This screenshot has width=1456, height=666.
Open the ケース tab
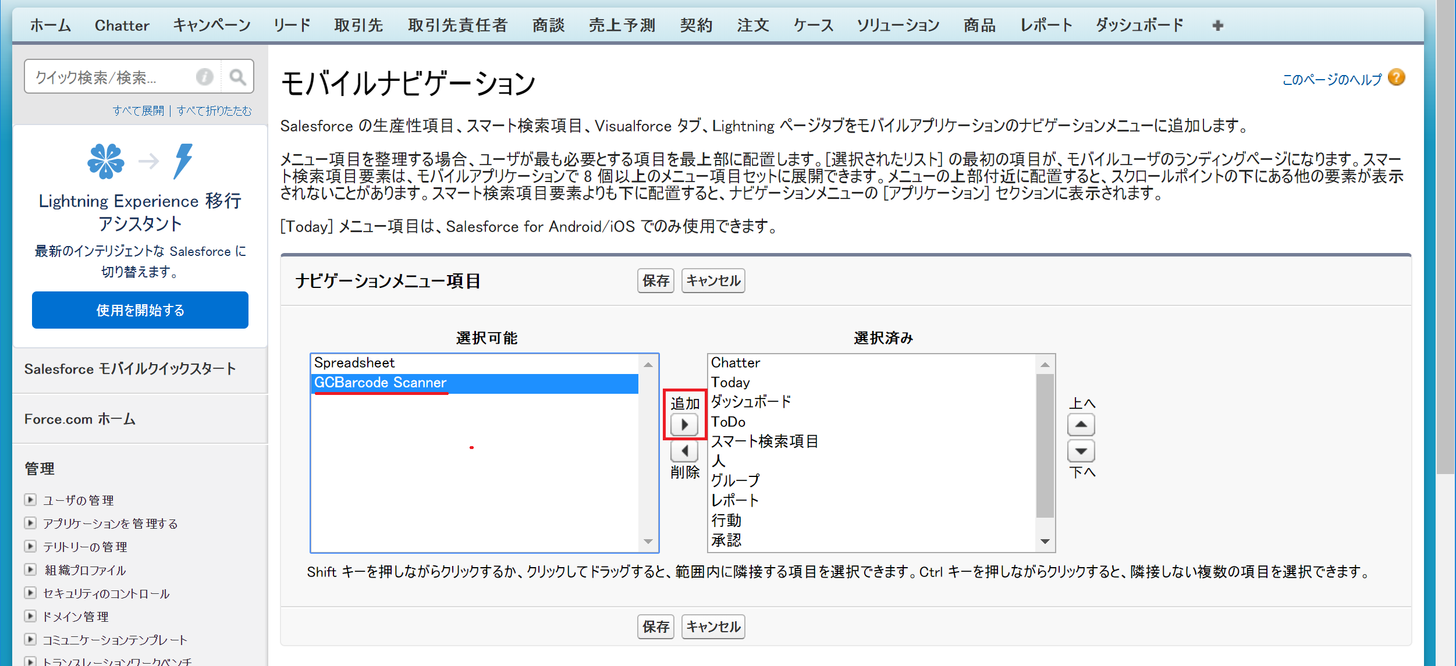(813, 25)
